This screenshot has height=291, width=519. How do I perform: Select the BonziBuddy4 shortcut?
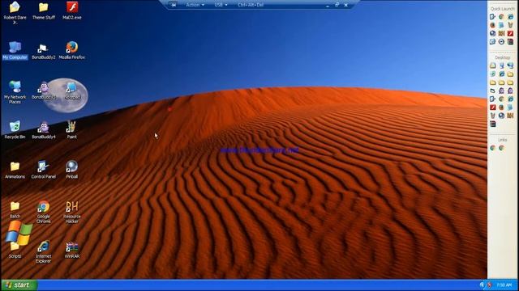(x=43, y=130)
